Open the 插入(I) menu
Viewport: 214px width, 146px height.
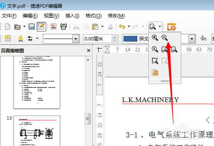[72, 16]
